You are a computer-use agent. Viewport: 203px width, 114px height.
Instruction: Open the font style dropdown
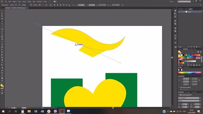[200, 101]
